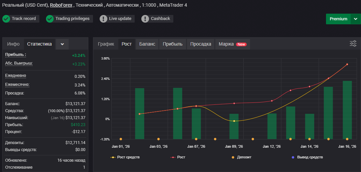Toggle the Рост средств legend series
Image resolution: width=361 pixels, height=172 pixels.
[x=125, y=157]
